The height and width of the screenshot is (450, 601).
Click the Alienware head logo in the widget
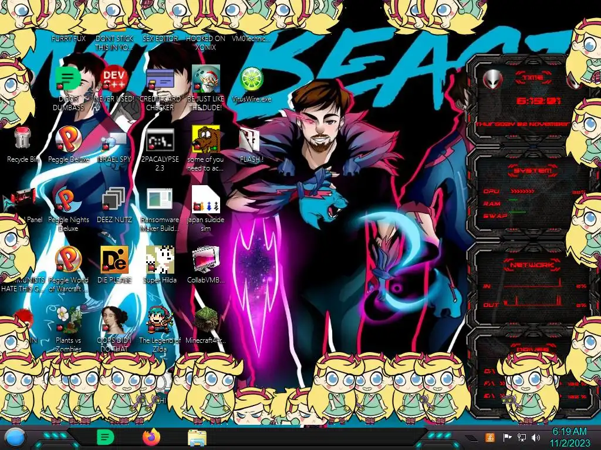pos(492,79)
